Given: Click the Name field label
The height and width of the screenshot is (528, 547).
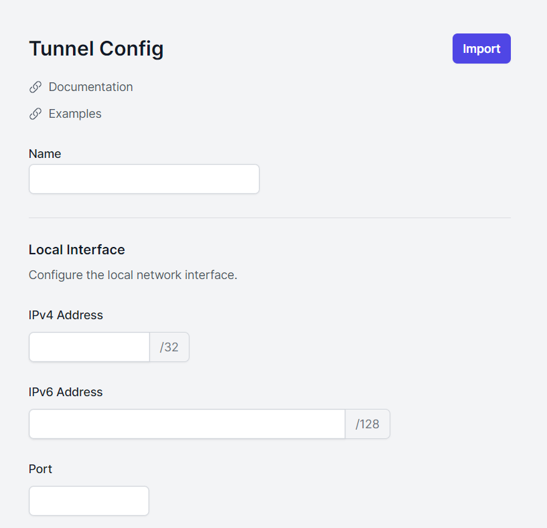Looking at the screenshot, I should [x=45, y=154].
